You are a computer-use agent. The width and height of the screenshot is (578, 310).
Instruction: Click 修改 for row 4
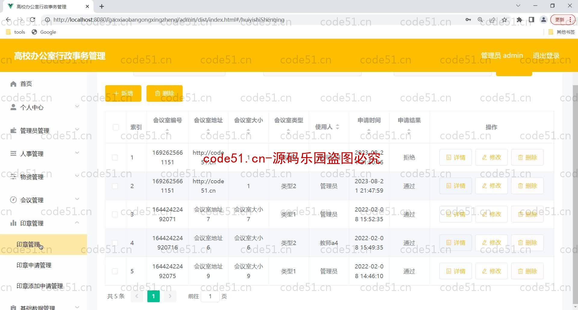point(491,243)
